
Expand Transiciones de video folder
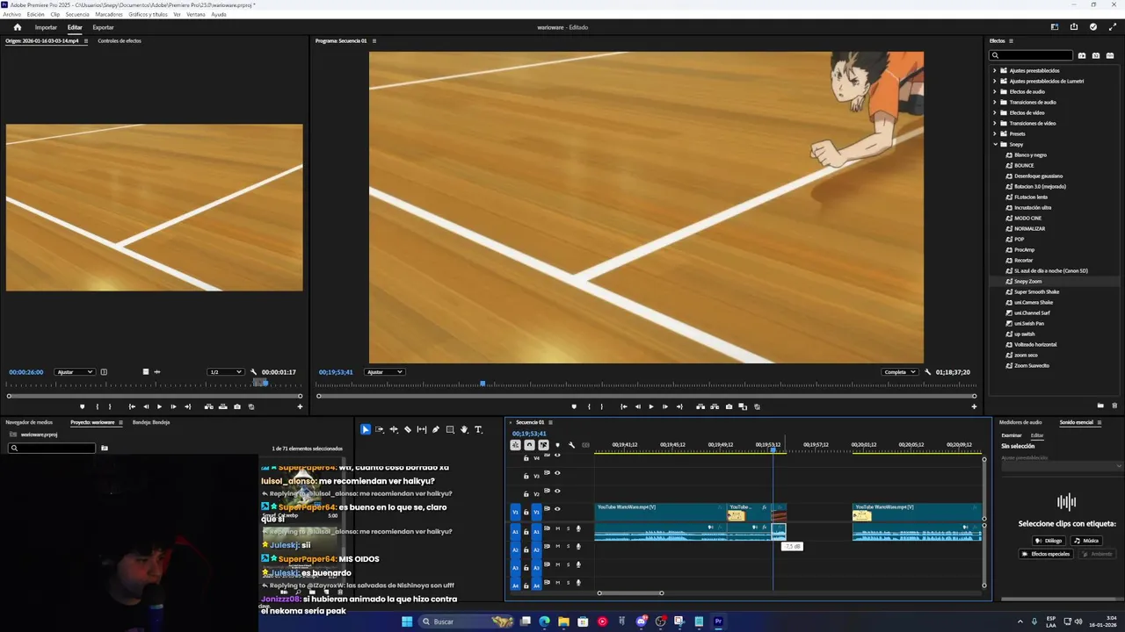[x=995, y=123]
